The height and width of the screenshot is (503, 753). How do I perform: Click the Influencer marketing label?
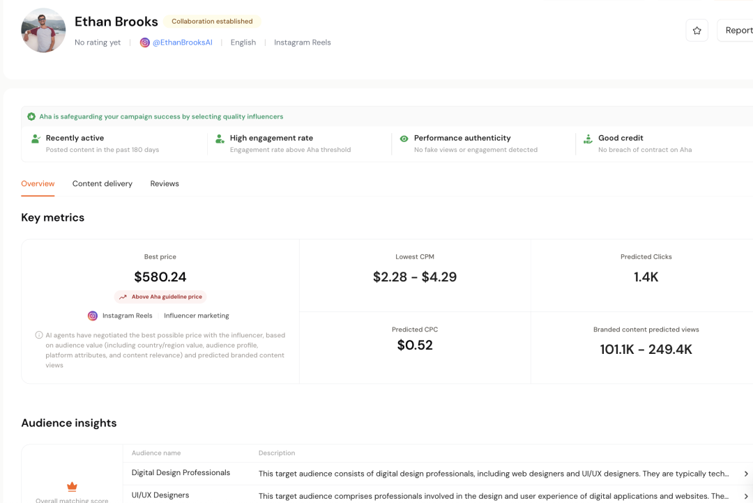pyautogui.click(x=197, y=316)
